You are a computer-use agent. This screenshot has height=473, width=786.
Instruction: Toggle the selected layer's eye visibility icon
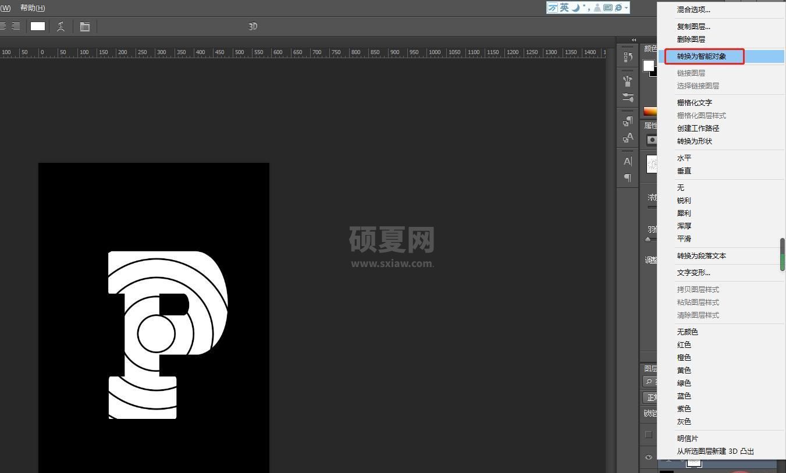click(648, 457)
